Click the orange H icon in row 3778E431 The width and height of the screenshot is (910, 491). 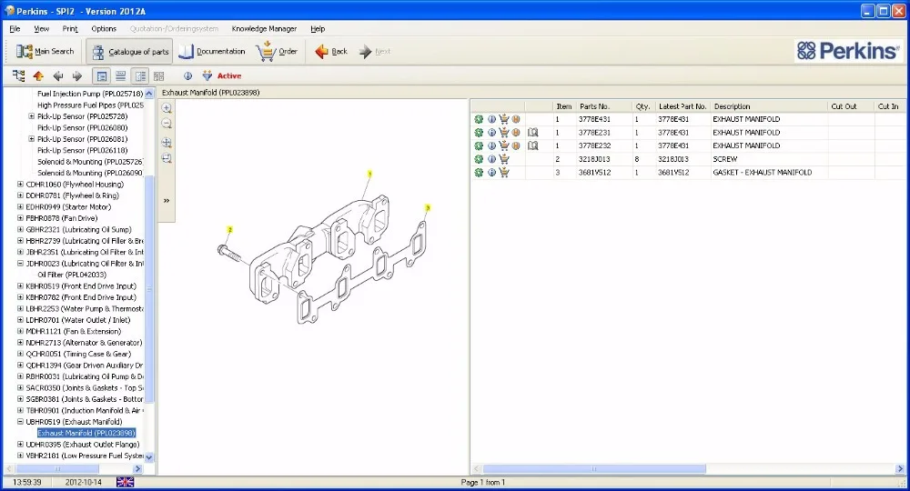tap(516, 119)
